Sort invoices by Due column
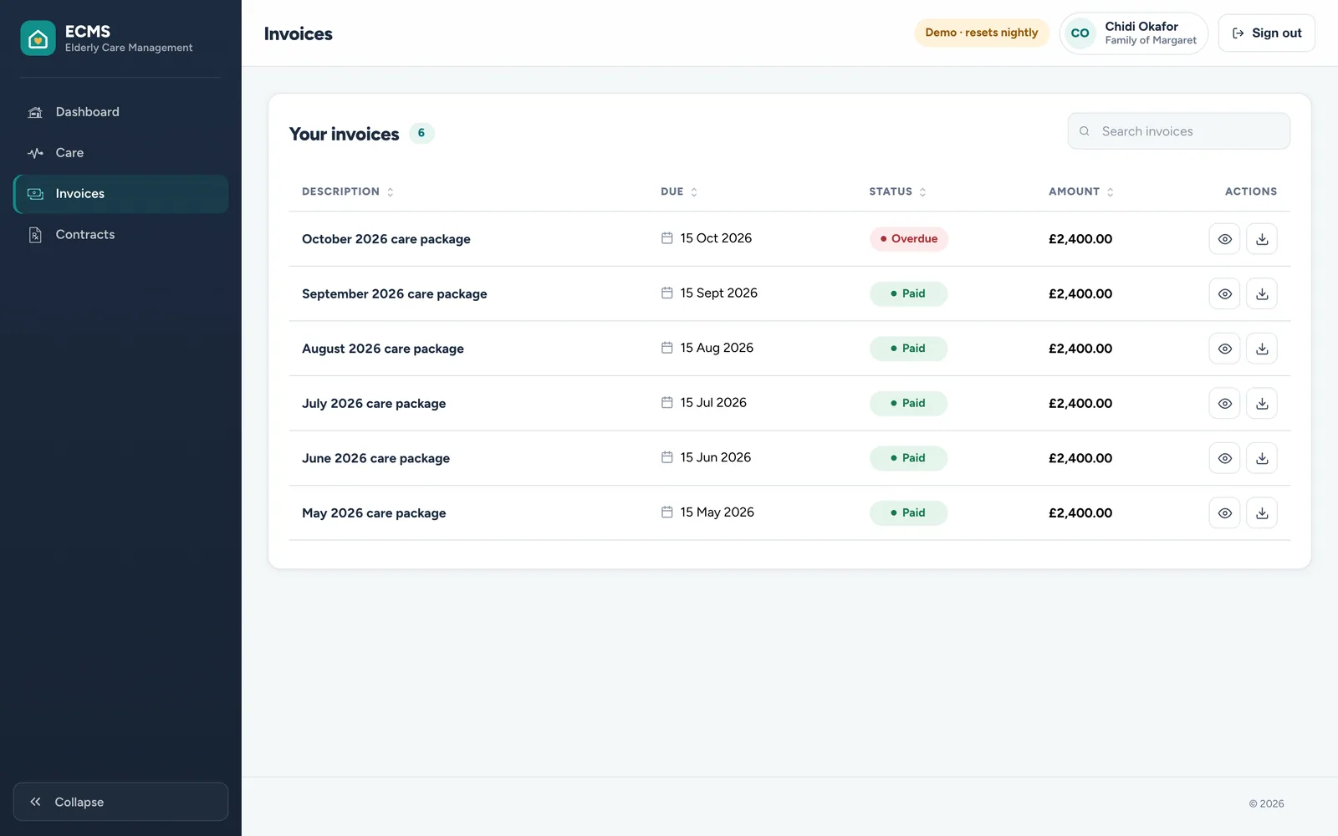 679,191
